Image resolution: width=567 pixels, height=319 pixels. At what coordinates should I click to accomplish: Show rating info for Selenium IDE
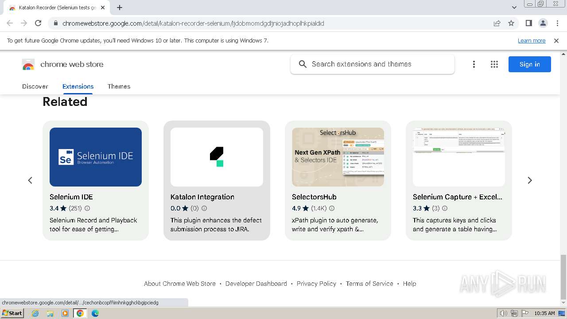pos(87,208)
